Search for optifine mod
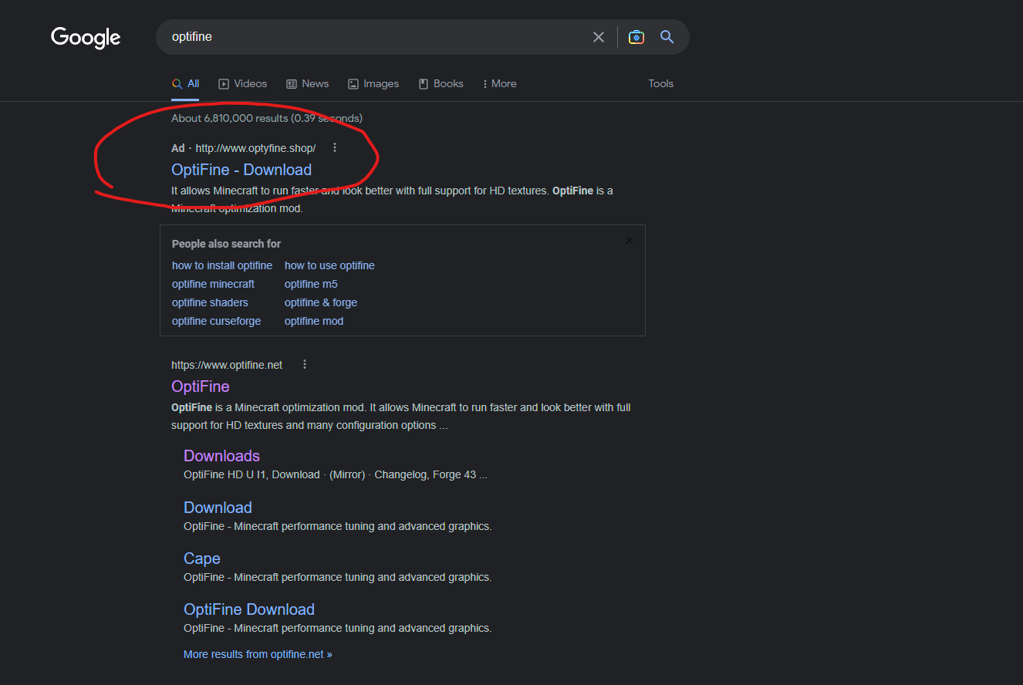 pyautogui.click(x=314, y=321)
